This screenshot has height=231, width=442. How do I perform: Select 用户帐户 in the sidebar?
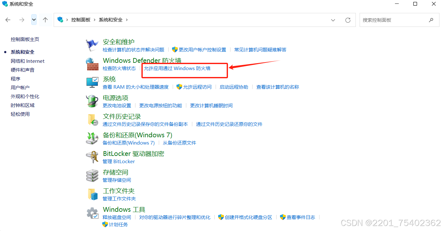tap(20, 88)
